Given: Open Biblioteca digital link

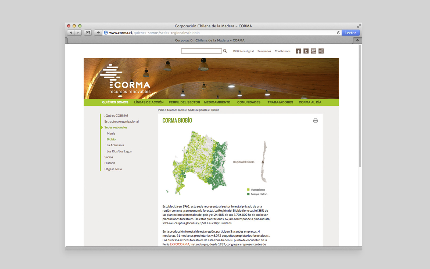Looking at the screenshot, I should pyautogui.click(x=243, y=51).
